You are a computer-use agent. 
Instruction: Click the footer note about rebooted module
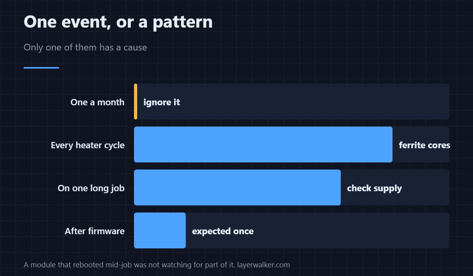tap(130, 265)
